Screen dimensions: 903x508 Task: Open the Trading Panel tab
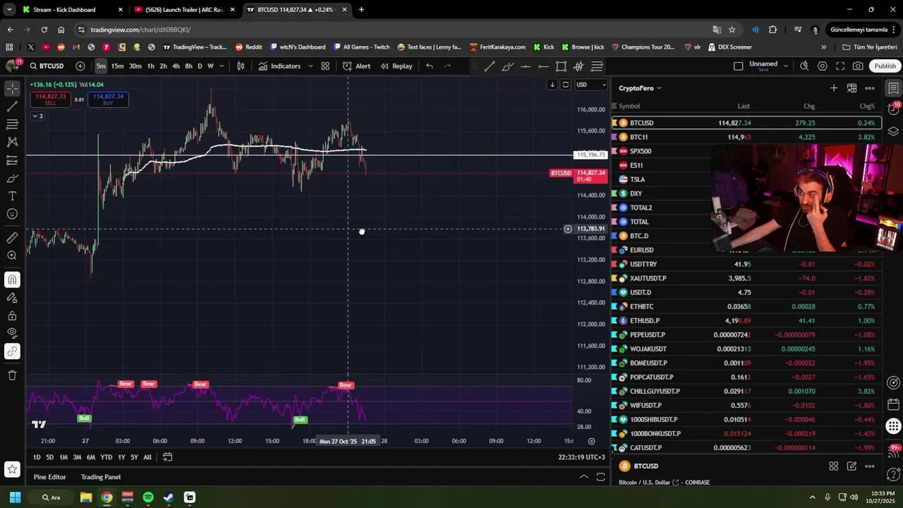click(101, 477)
